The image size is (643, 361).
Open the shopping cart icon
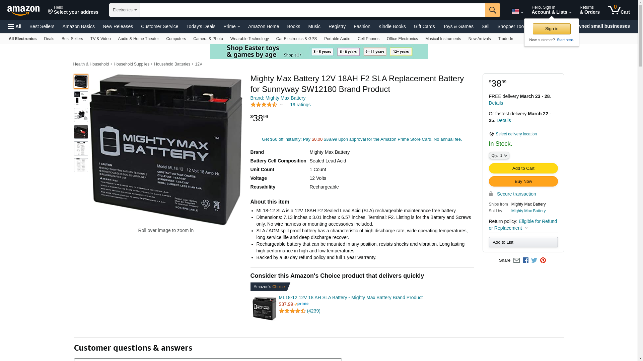(x=619, y=10)
